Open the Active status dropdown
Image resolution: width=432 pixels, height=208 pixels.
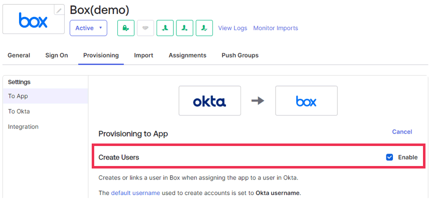click(88, 28)
